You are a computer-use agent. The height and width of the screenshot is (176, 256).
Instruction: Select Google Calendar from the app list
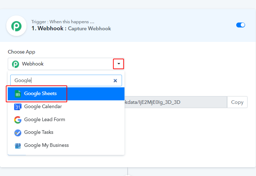66,107
